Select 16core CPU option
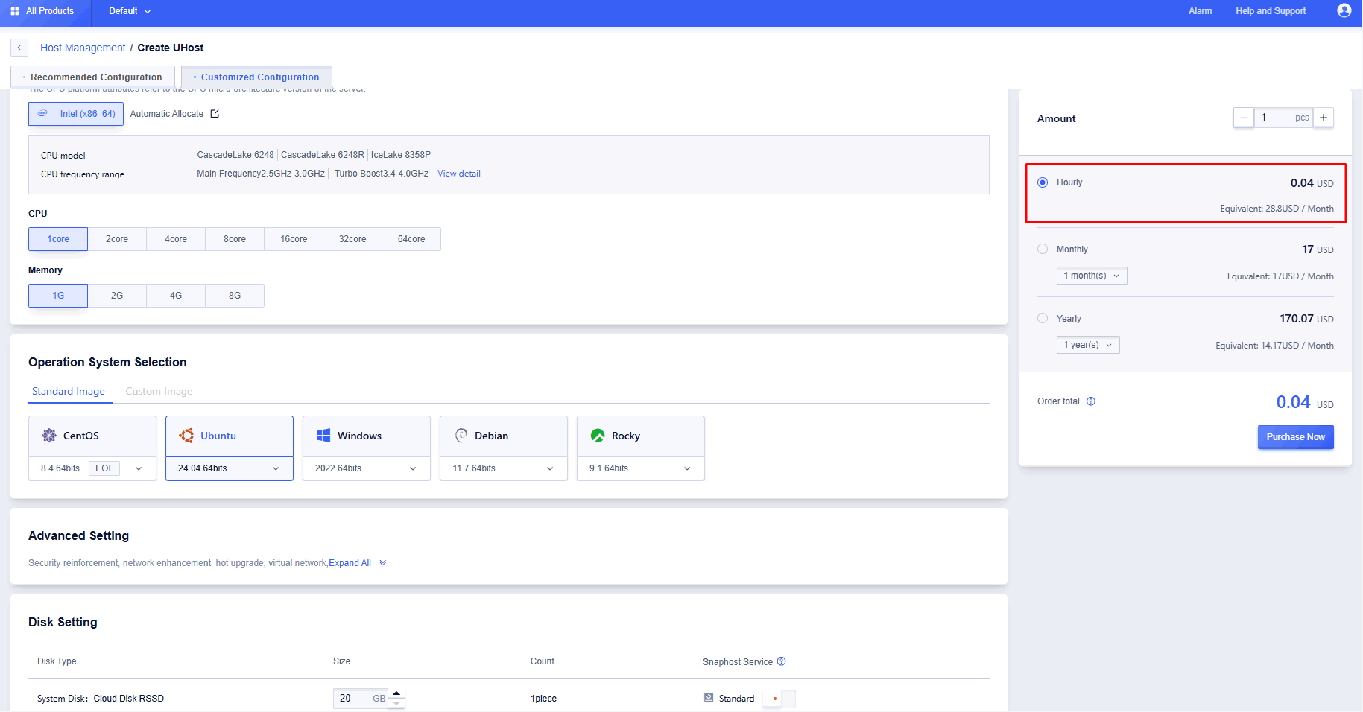The height and width of the screenshot is (712, 1363). (x=294, y=239)
